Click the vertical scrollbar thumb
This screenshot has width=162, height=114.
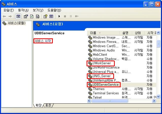pyautogui.click(x=158, y=44)
